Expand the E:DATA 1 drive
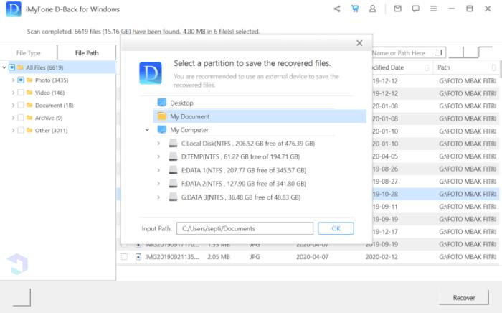 pos(158,170)
